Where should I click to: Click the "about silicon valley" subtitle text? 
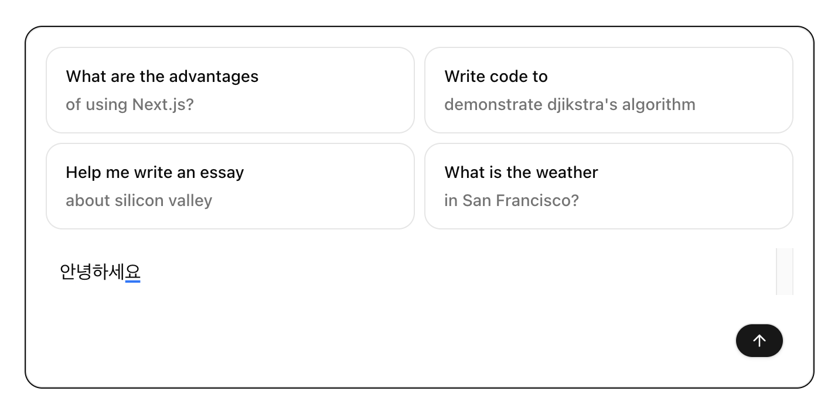[x=139, y=201]
